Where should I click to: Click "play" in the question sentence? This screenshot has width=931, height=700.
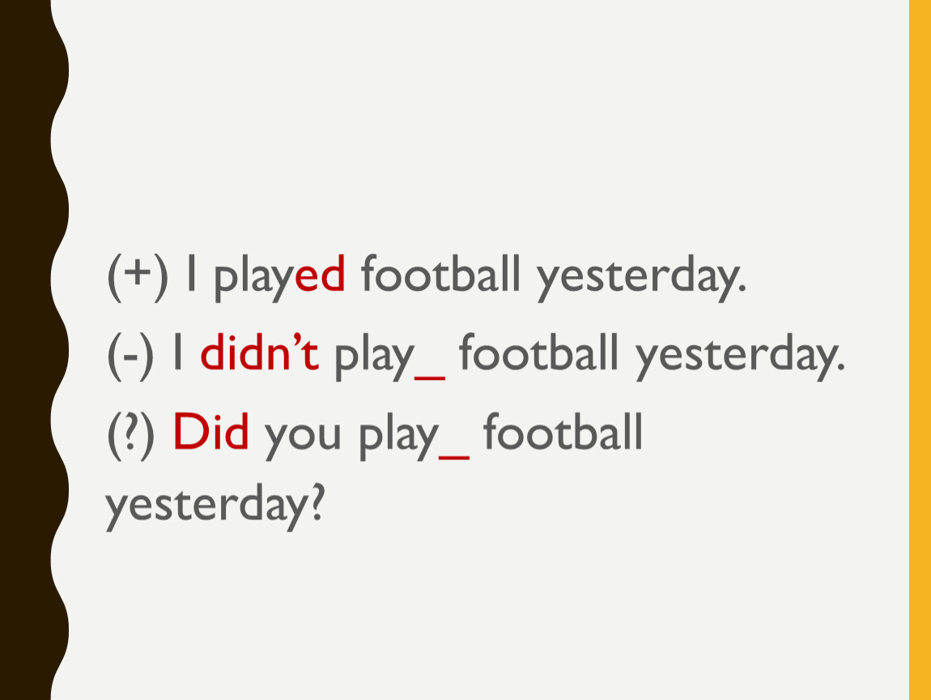399,438
